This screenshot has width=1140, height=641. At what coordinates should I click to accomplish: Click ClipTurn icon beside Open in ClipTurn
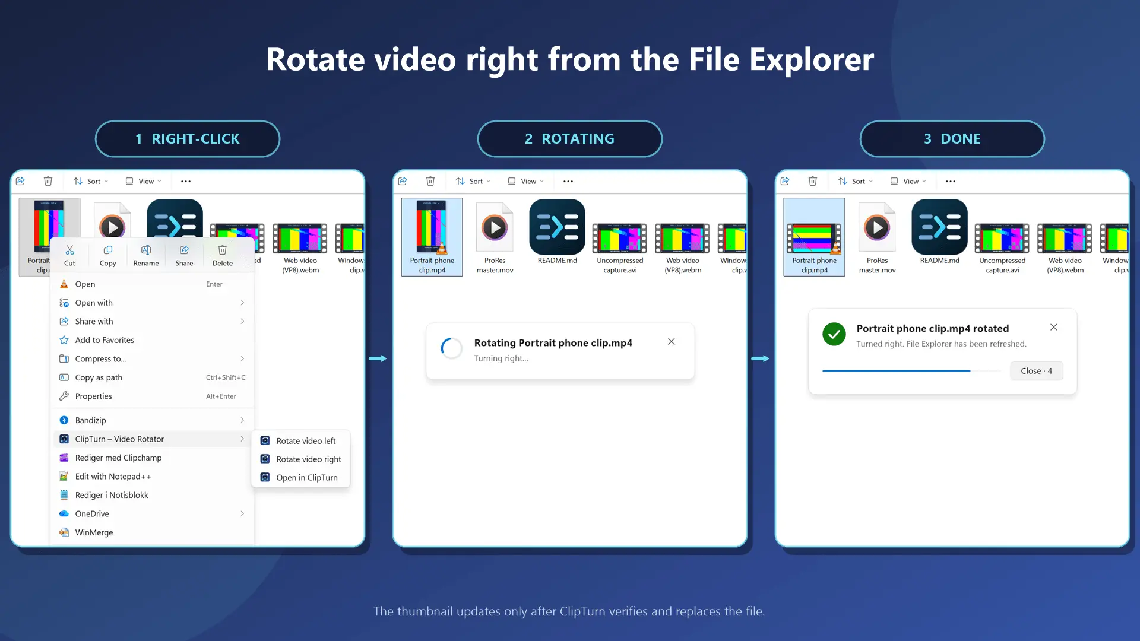[x=265, y=477]
